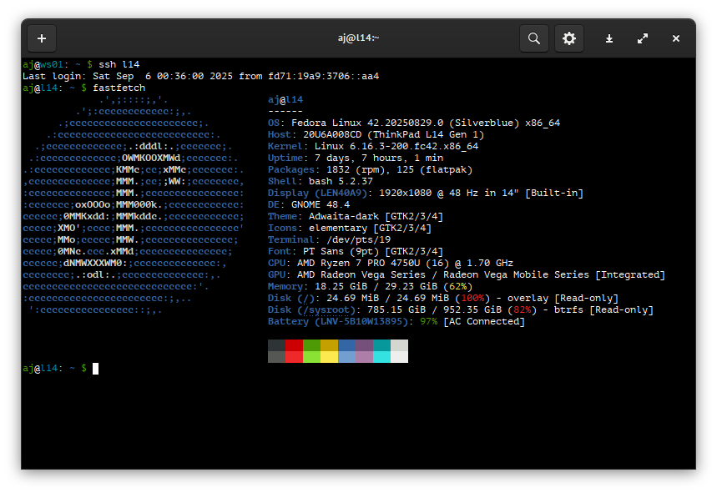Open terminal search with the magnifier icon
Viewport: 717px width, 493px height.
pos(534,38)
